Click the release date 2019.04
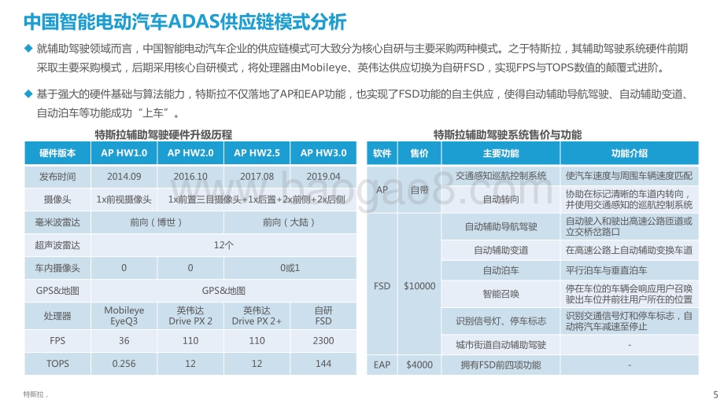 click(x=323, y=177)
